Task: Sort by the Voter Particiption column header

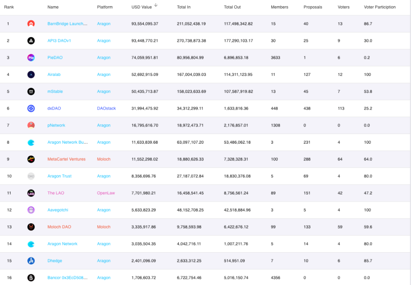Action: (x=380, y=7)
